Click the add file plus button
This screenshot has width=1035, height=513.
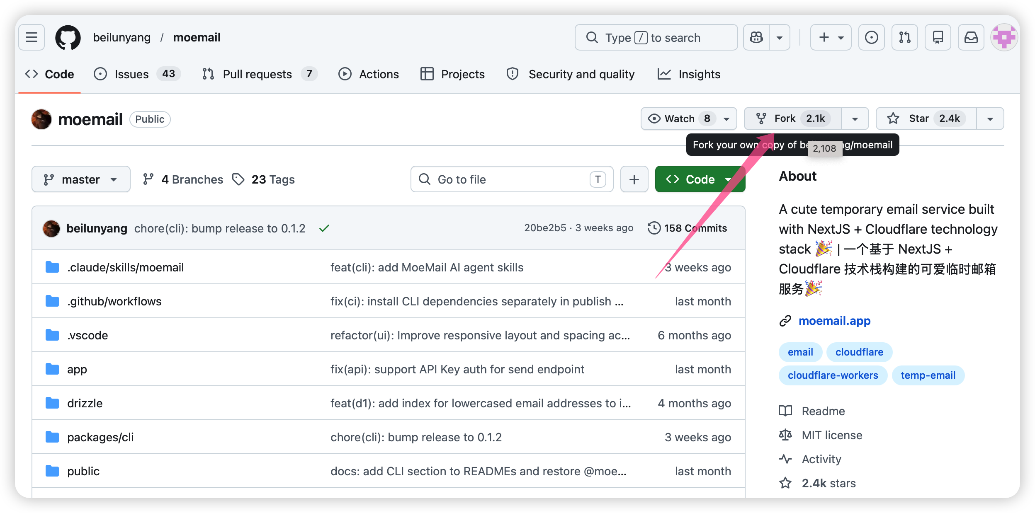[x=634, y=179]
